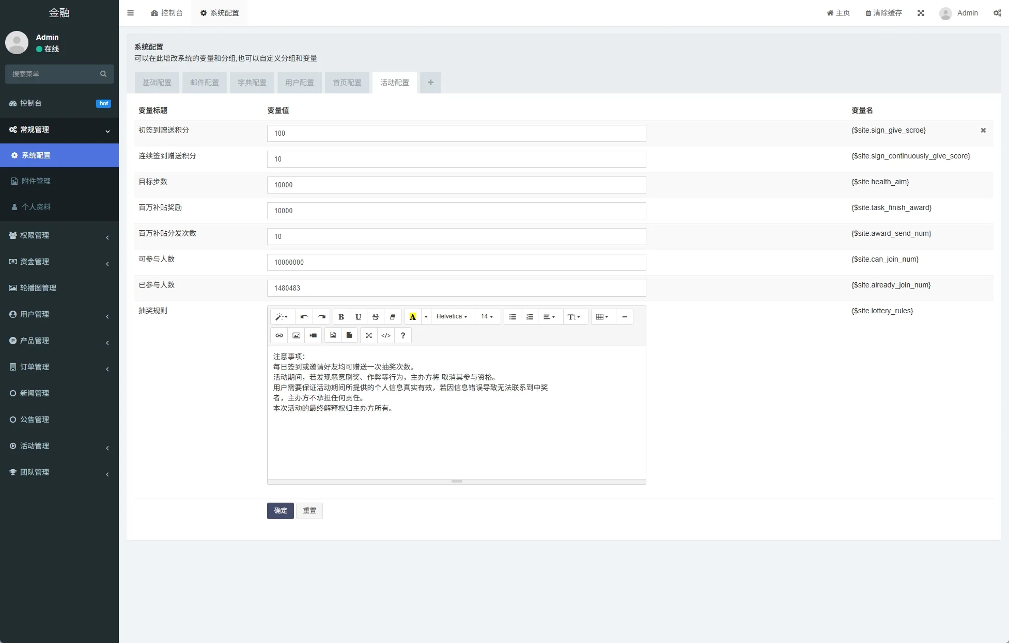This screenshot has height=643, width=1009.
Task: Insert a link using the chain icon
Action: click(279, 335)
